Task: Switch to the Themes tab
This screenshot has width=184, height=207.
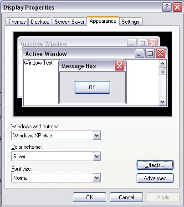Action: point(17,22)
